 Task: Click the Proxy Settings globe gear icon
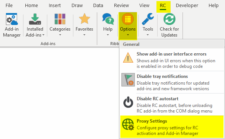pos(128,124)
